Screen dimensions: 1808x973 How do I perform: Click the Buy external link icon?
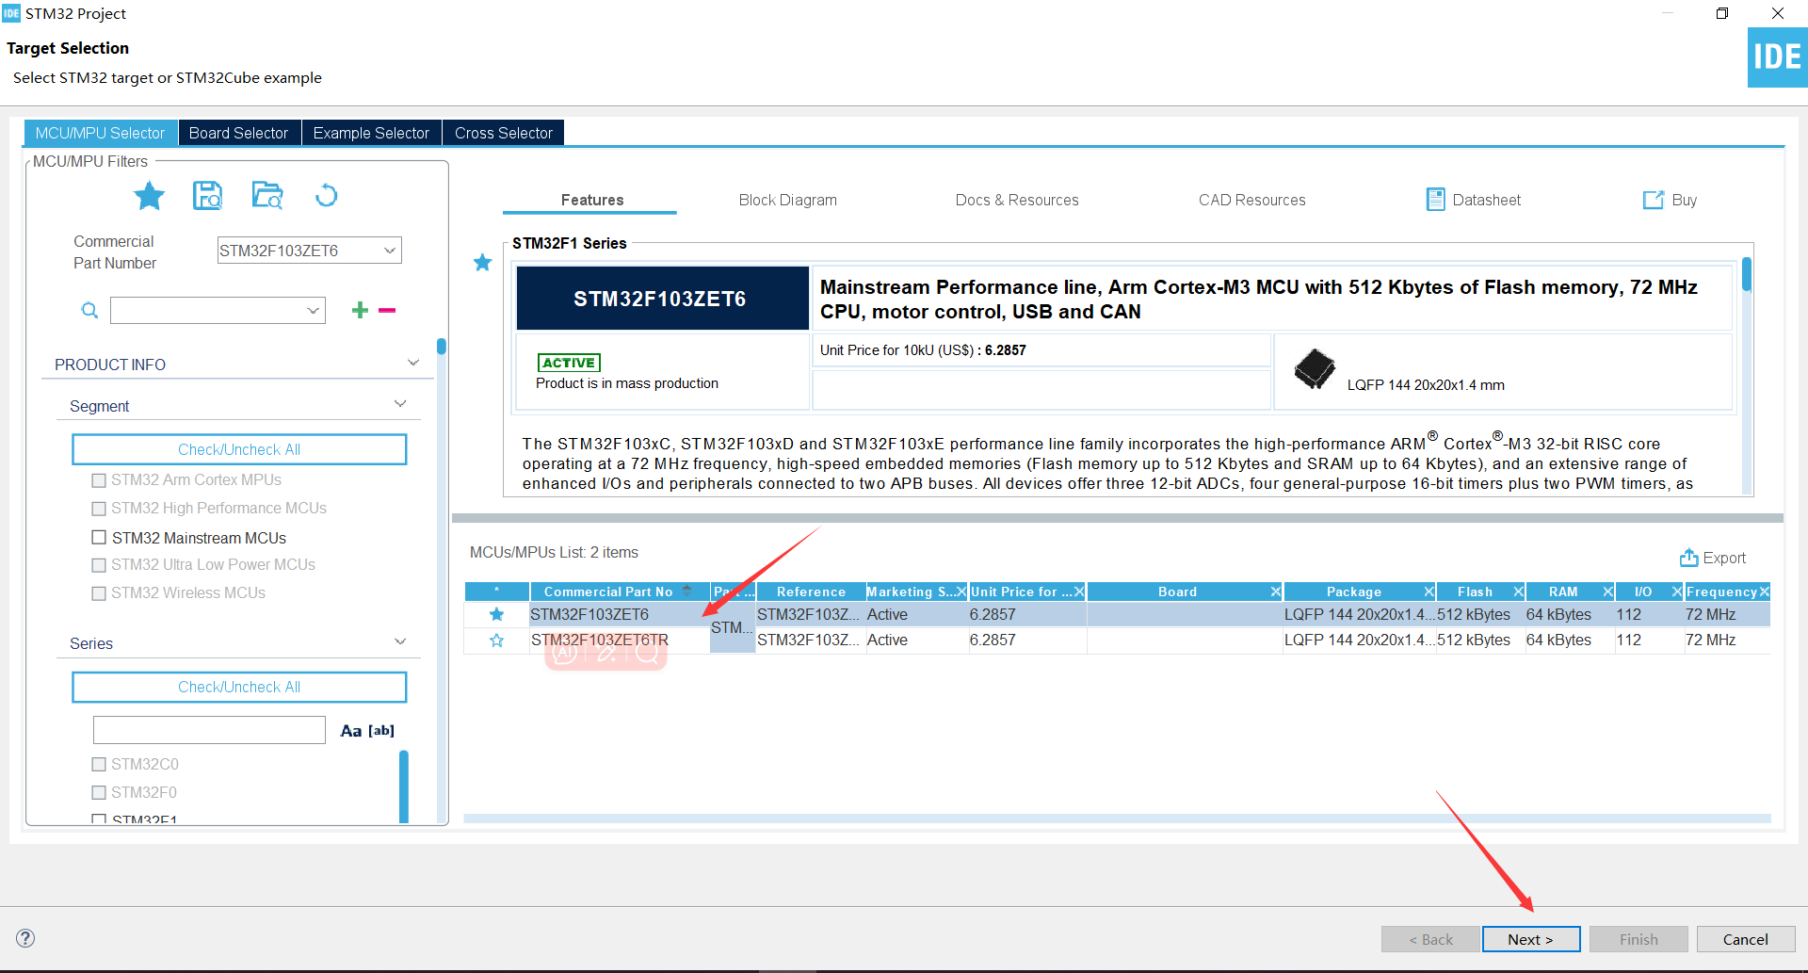(1654, 200)
